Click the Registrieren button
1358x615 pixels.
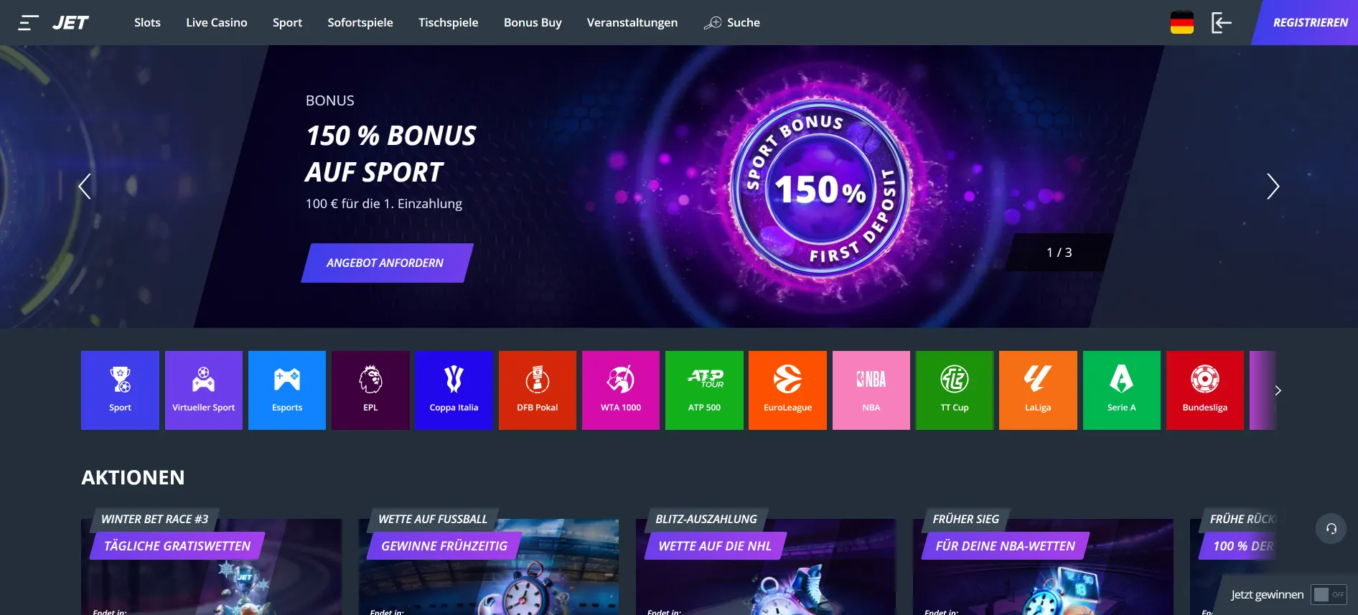pyautogui.click(x=1306, y=23)
